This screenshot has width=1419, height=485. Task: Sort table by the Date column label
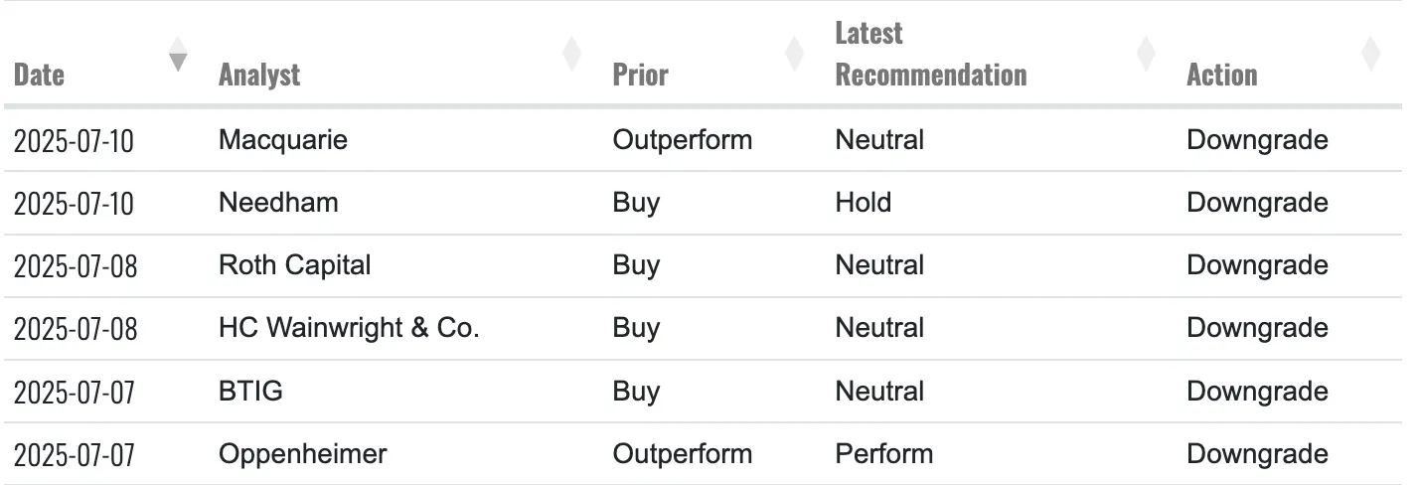40,75
